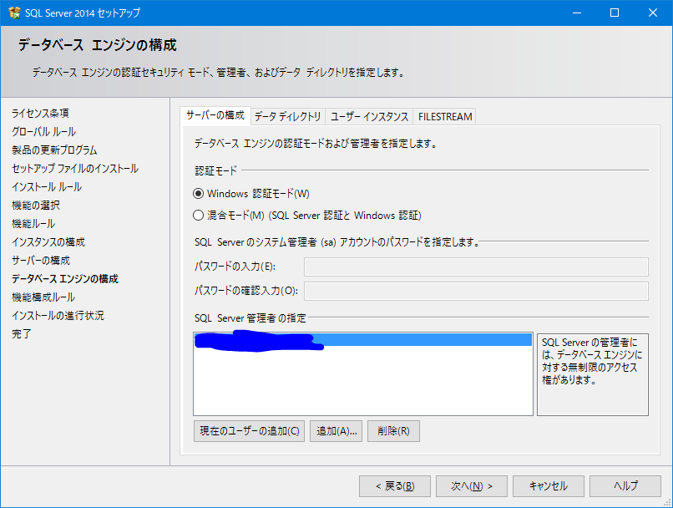Close the SQL Server 2014 setup window

tap(653, 13)
